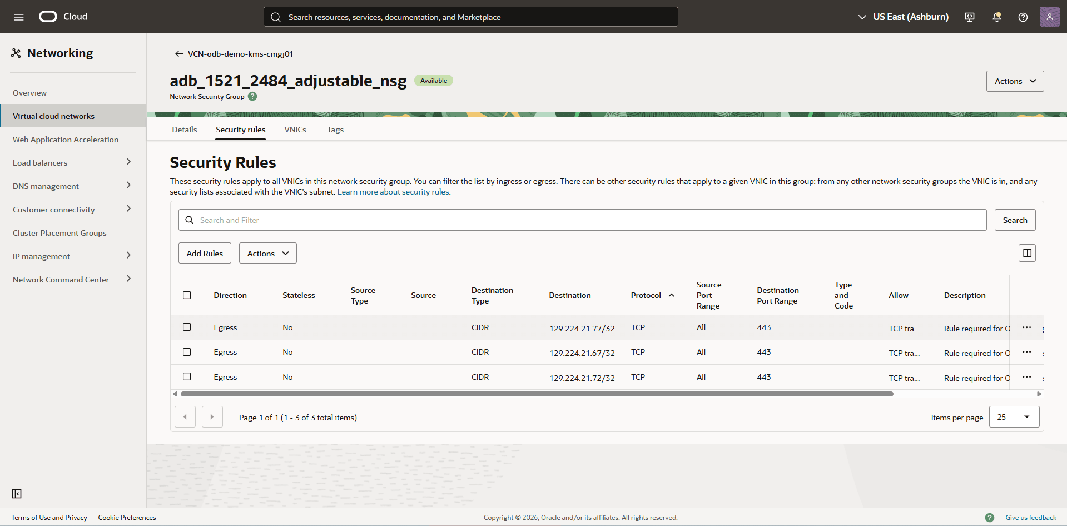Open the notifications bell

tap(996, 17)
